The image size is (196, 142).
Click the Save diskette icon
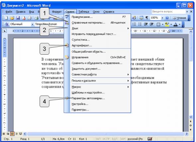(x=18, y=18)
